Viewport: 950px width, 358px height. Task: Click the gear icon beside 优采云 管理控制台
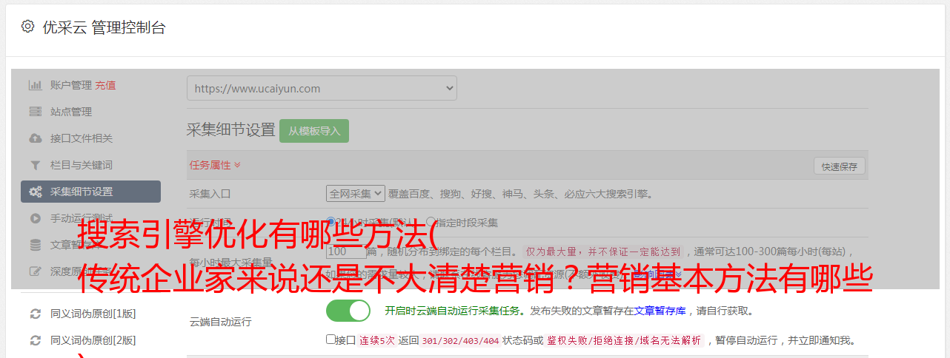(x=27, y=27)
